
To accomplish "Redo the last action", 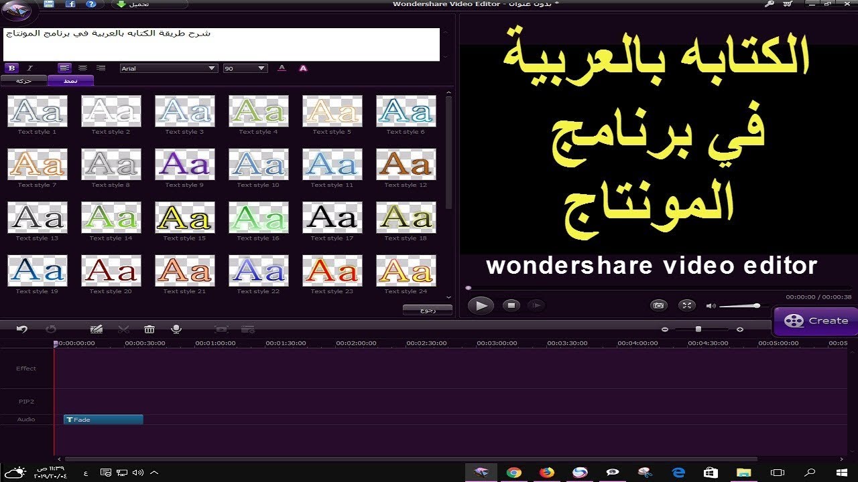I will [51, 329].
